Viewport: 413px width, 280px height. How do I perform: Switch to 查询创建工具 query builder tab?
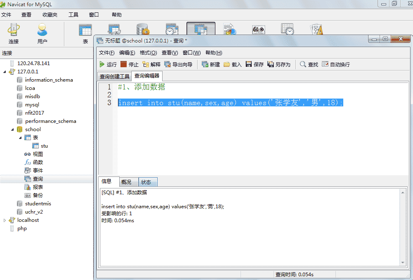pos(115,76)
